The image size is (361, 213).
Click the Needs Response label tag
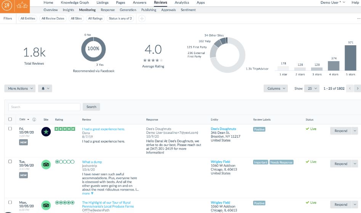click(x=281, y=162)
